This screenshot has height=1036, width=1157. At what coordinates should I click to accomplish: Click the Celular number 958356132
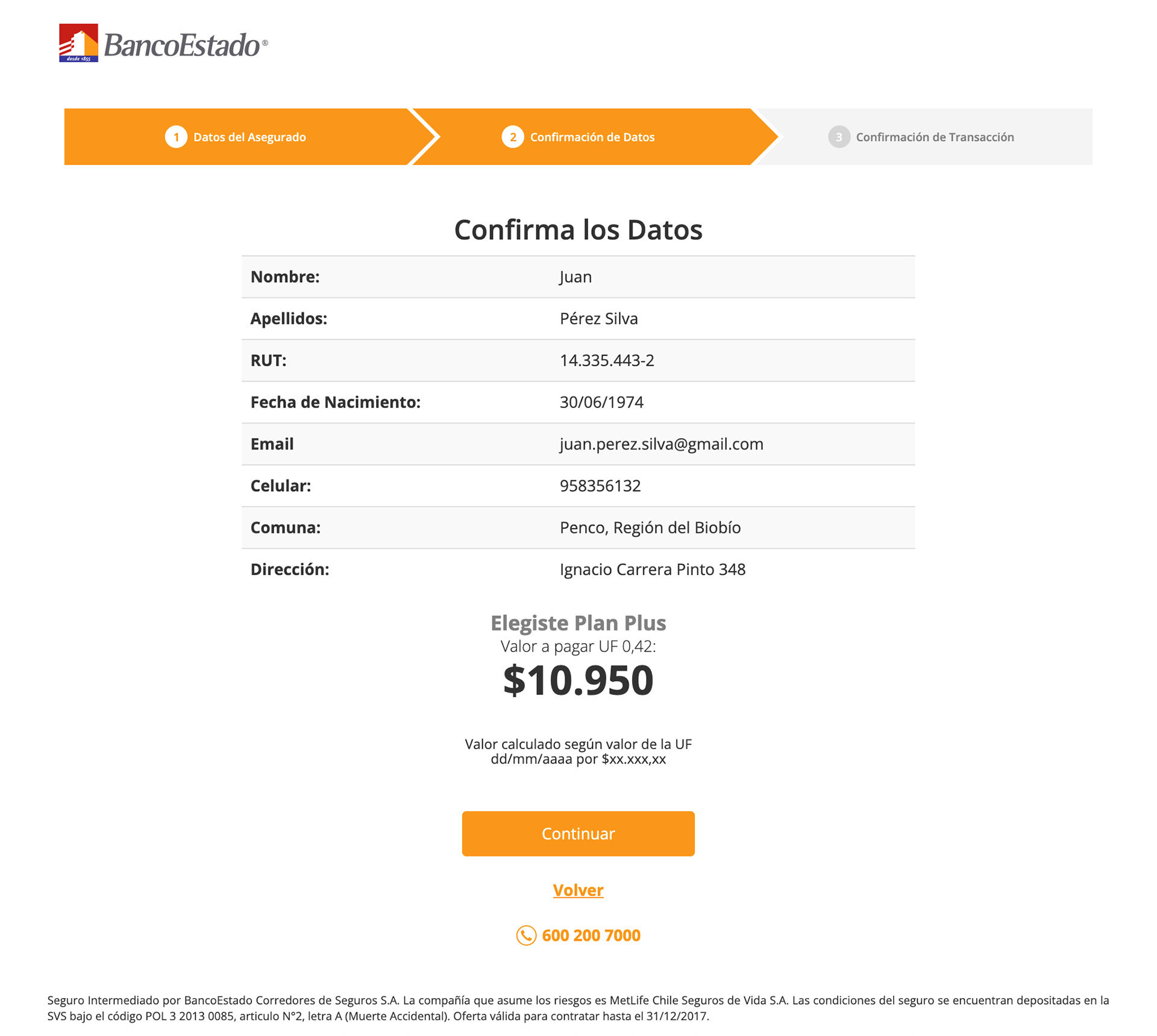(600, 486)
